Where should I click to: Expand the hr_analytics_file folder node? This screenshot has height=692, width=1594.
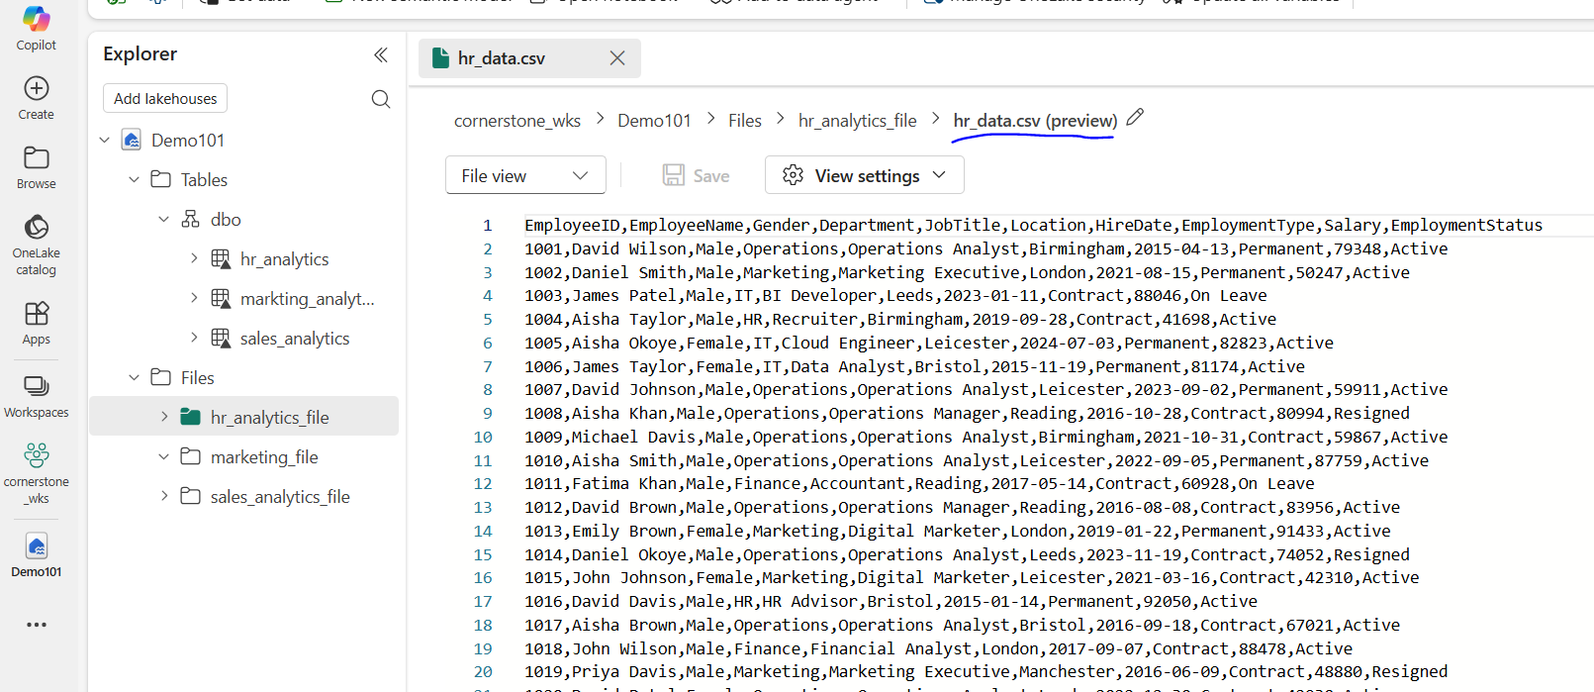pyautogui.click(x=164, y=417)
